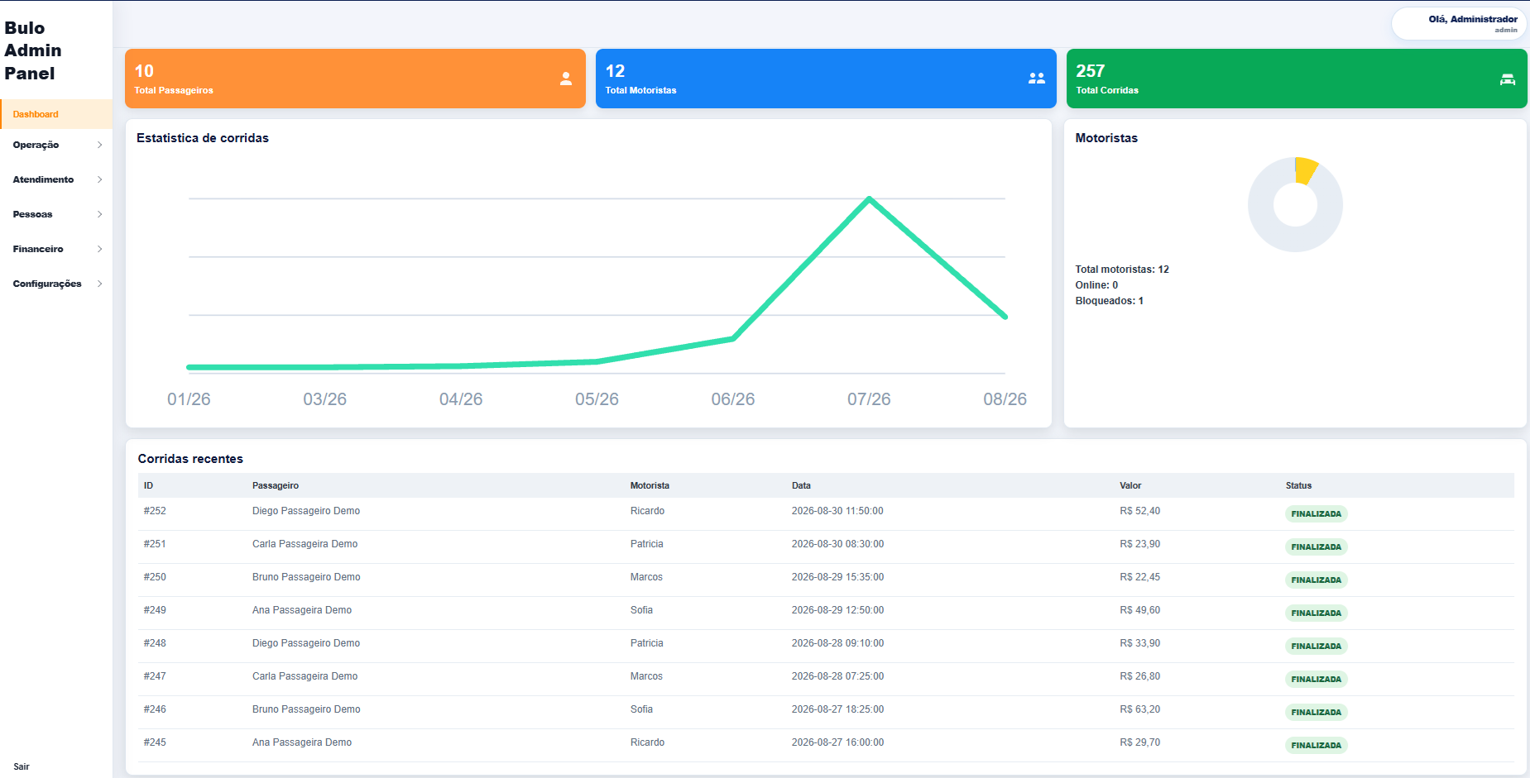
Task: Click driver Ricardo in ride #245 row
Action: click(x=647, y=742)
